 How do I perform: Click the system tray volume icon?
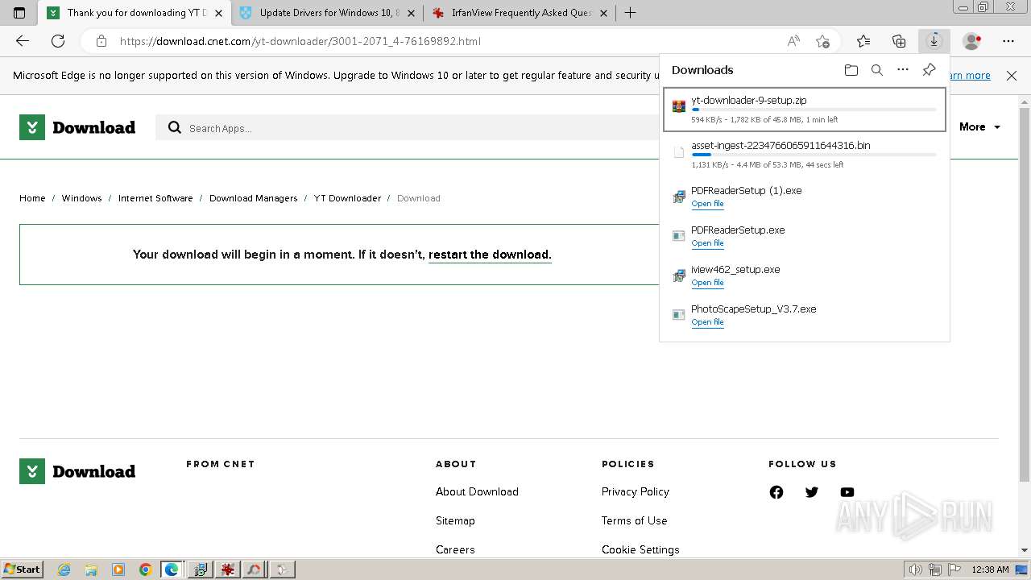coord(915,570)
